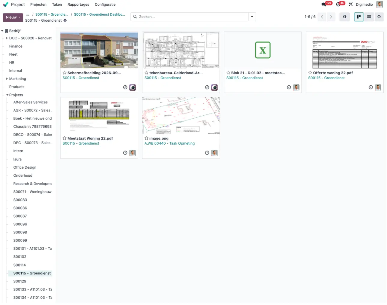Viewport: 387px width, 305px height.
Task: Open the messages chat icon with badge
Action: click(x=324, y=5)
